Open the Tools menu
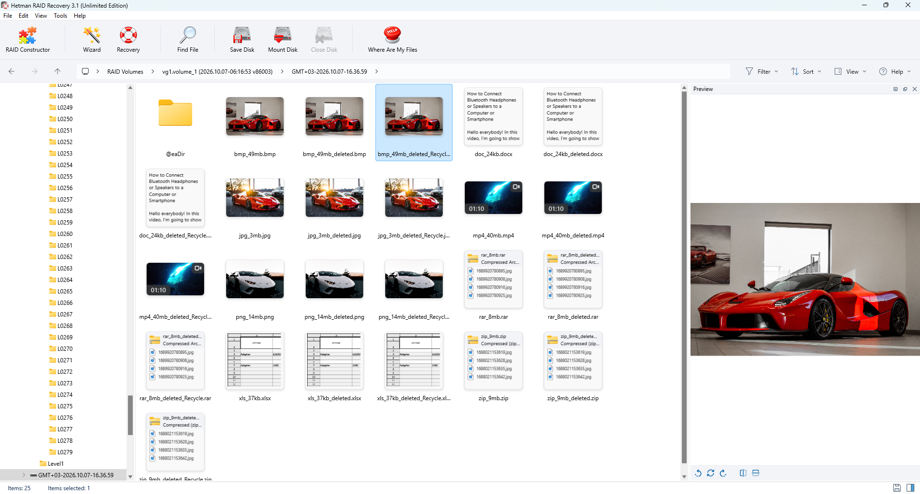The width and height of the screenshot is (920, 494). click(x=60, y=16)
